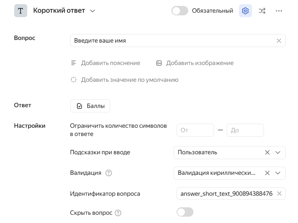Screen dimensions: 298x223
Task: Open question settings gear icon
Action: (x=245, y=11)
